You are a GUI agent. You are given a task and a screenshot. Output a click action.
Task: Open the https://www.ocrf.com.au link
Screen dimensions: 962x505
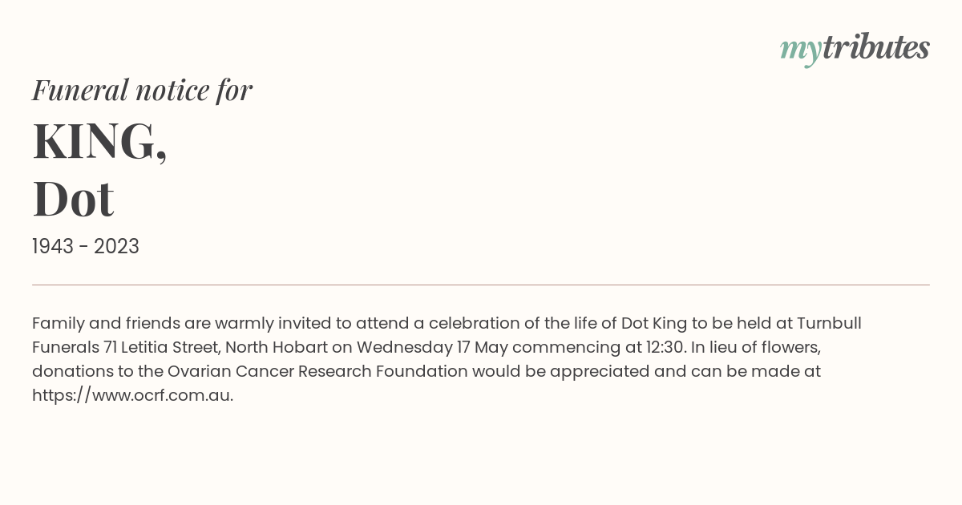click(x=132, y=395)
